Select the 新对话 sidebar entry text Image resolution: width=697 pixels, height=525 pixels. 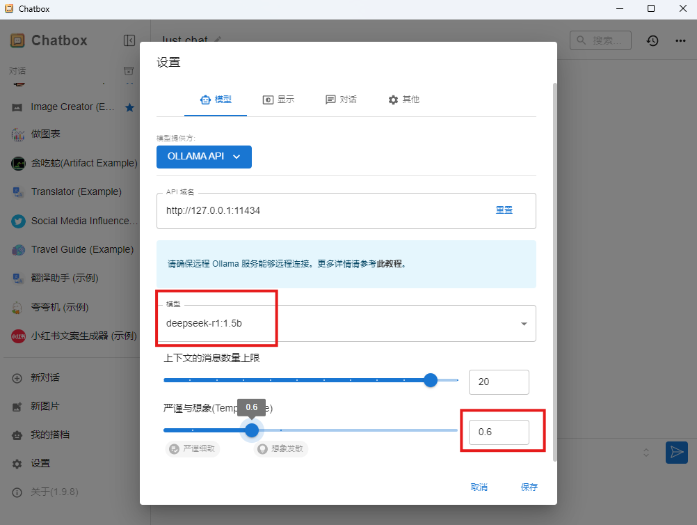45,377
